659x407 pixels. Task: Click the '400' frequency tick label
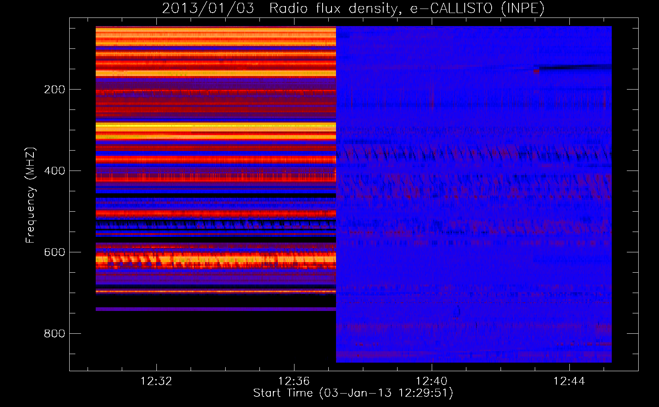[x=55, y=171]
